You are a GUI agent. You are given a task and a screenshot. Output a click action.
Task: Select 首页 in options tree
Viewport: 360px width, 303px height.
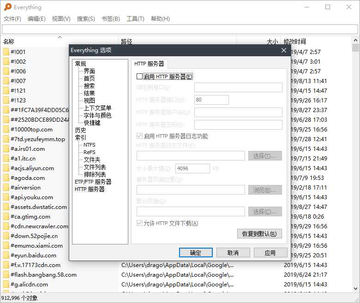point(89,78)
